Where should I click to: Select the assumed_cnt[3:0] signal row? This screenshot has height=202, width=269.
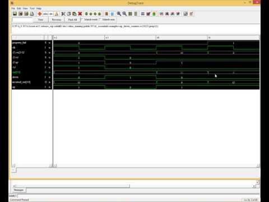point(32,82)
